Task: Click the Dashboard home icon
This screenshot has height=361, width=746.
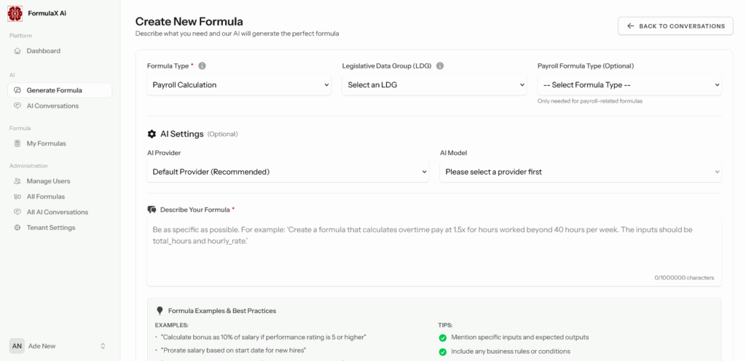Action: pyautogui.click(x=17, y=51)
